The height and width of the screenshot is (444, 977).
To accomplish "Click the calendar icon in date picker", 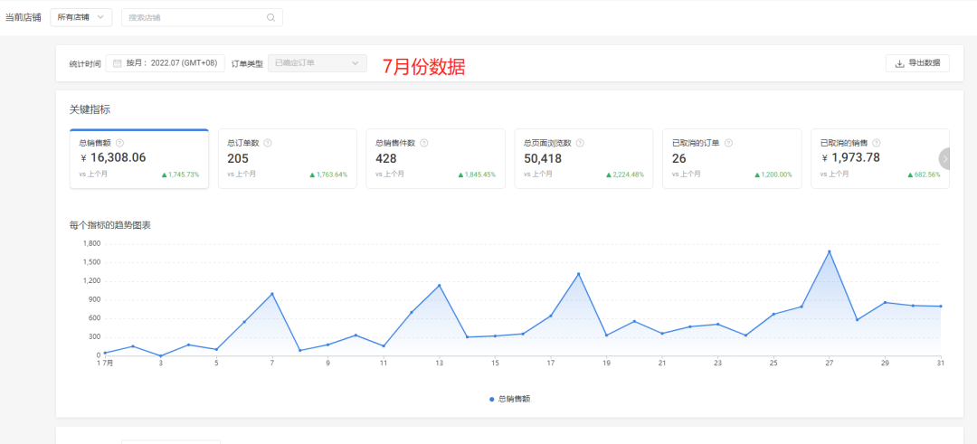I will click(117, 63).
